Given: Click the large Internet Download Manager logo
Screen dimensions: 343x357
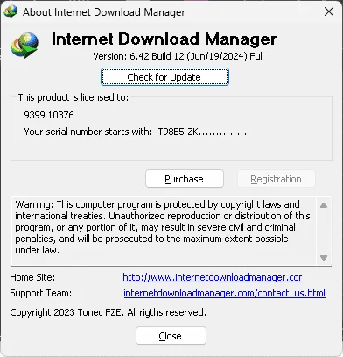Looking at the screenshot, I should tap(24, 45).
